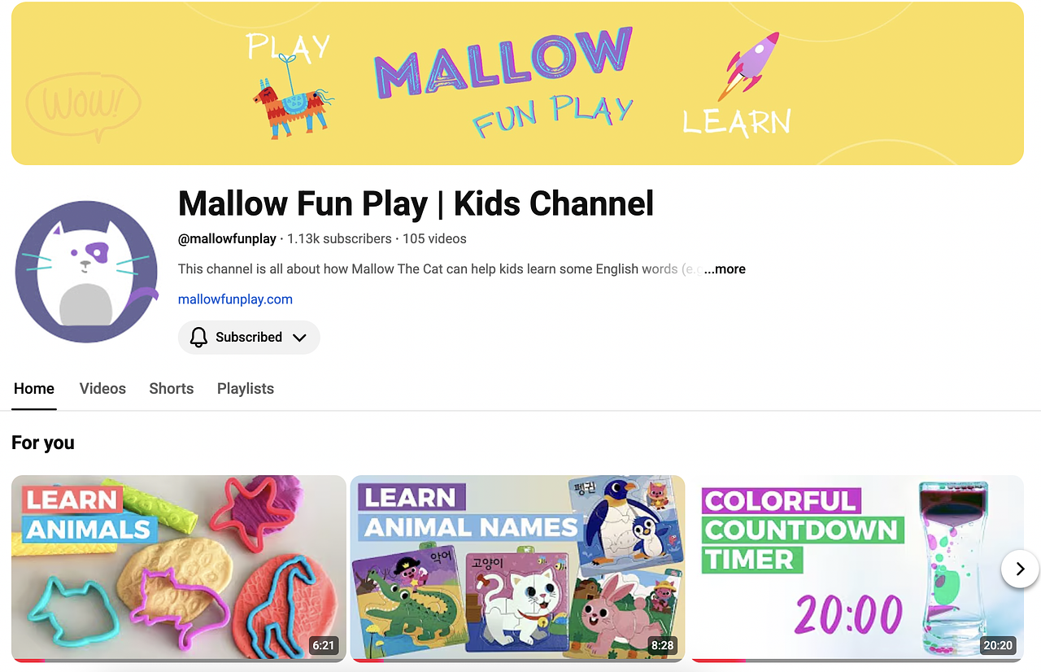Open the Learn Animal Names puzzle video

pyautogui.click(x=517, y=569)
